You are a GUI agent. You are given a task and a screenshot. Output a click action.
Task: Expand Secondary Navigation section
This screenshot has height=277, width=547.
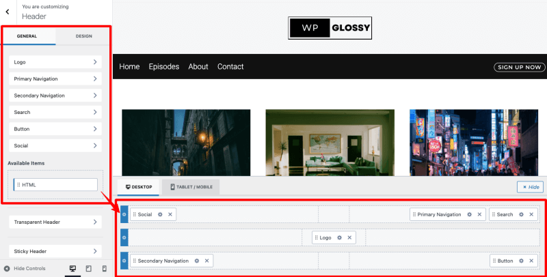(x=55, y=96)
